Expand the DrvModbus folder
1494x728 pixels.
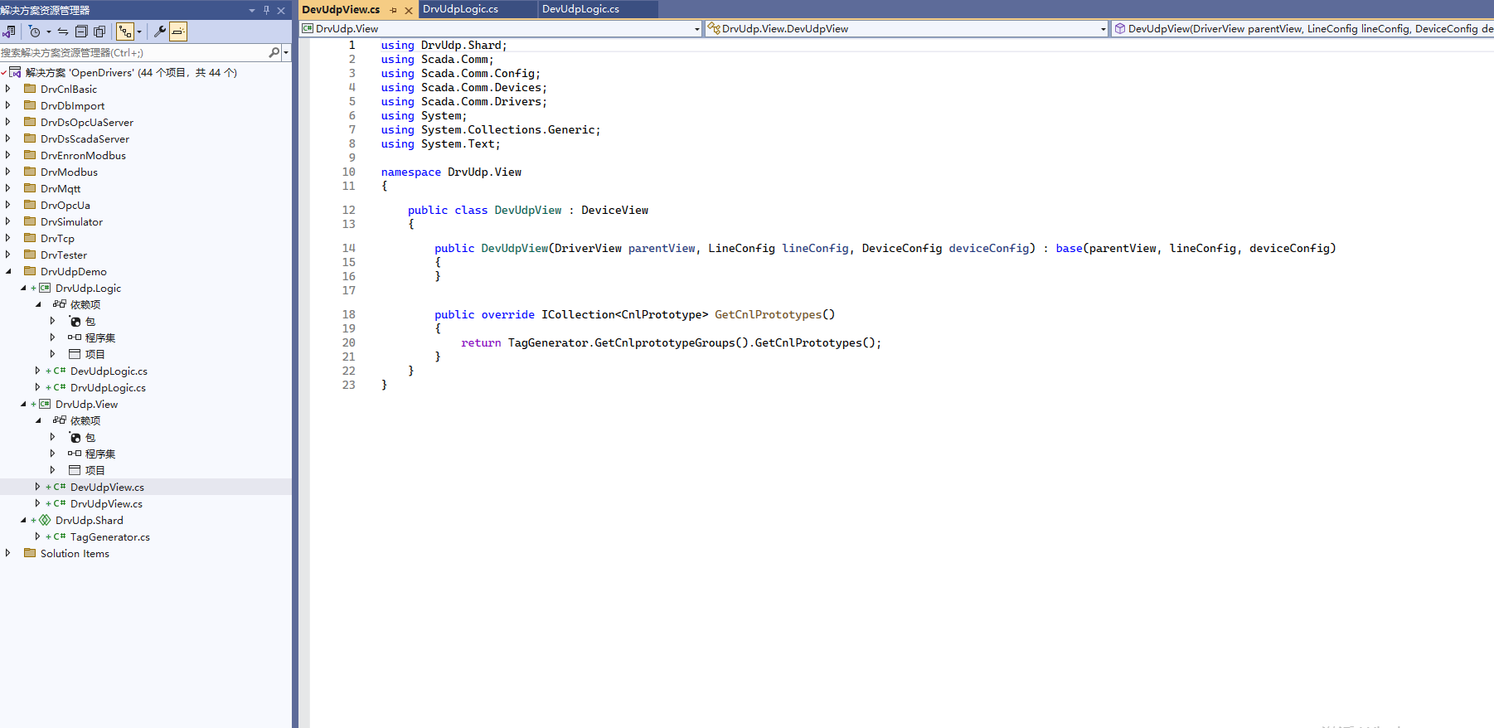[8, 172]
